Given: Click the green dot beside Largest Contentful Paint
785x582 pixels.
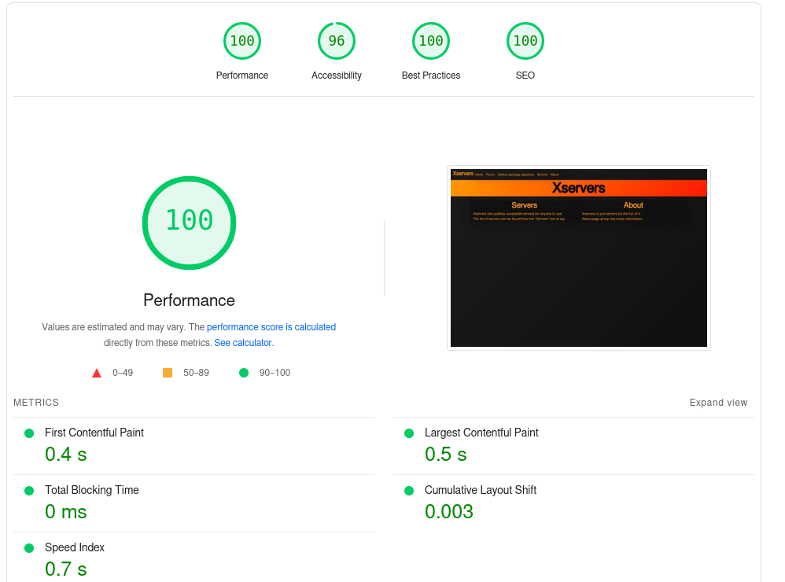Looking at the screenshot, I should 409,433.
